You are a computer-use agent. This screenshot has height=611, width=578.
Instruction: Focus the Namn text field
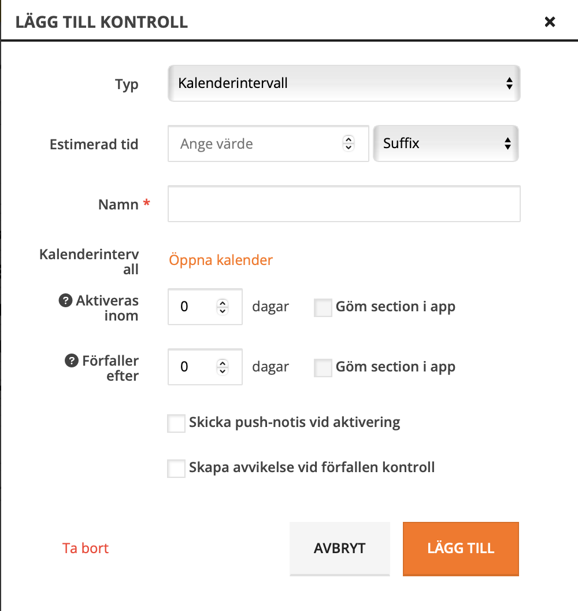click(344, 204)
